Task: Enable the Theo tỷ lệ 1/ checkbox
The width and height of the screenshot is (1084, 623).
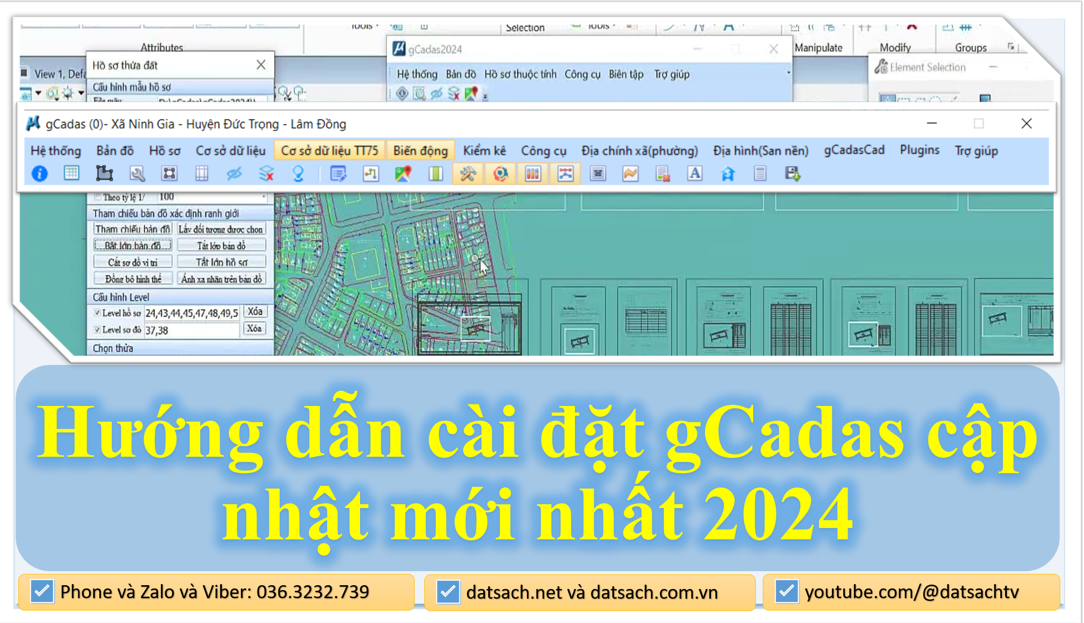Action: pos(98,197)
